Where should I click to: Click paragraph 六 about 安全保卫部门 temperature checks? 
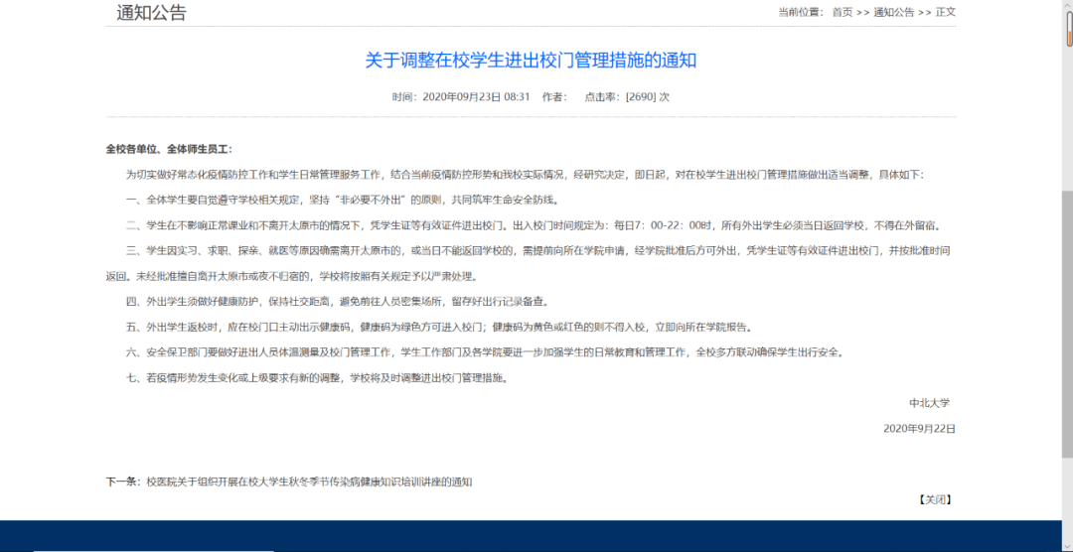coord(485,353)
